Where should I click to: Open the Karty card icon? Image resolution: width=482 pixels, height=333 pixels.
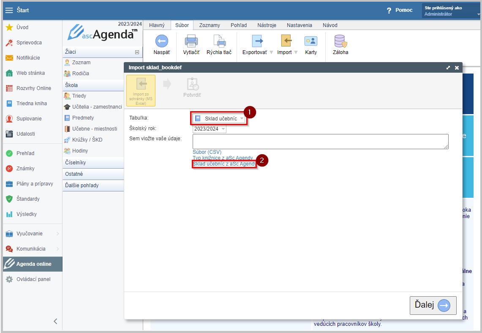click(311, 41)
